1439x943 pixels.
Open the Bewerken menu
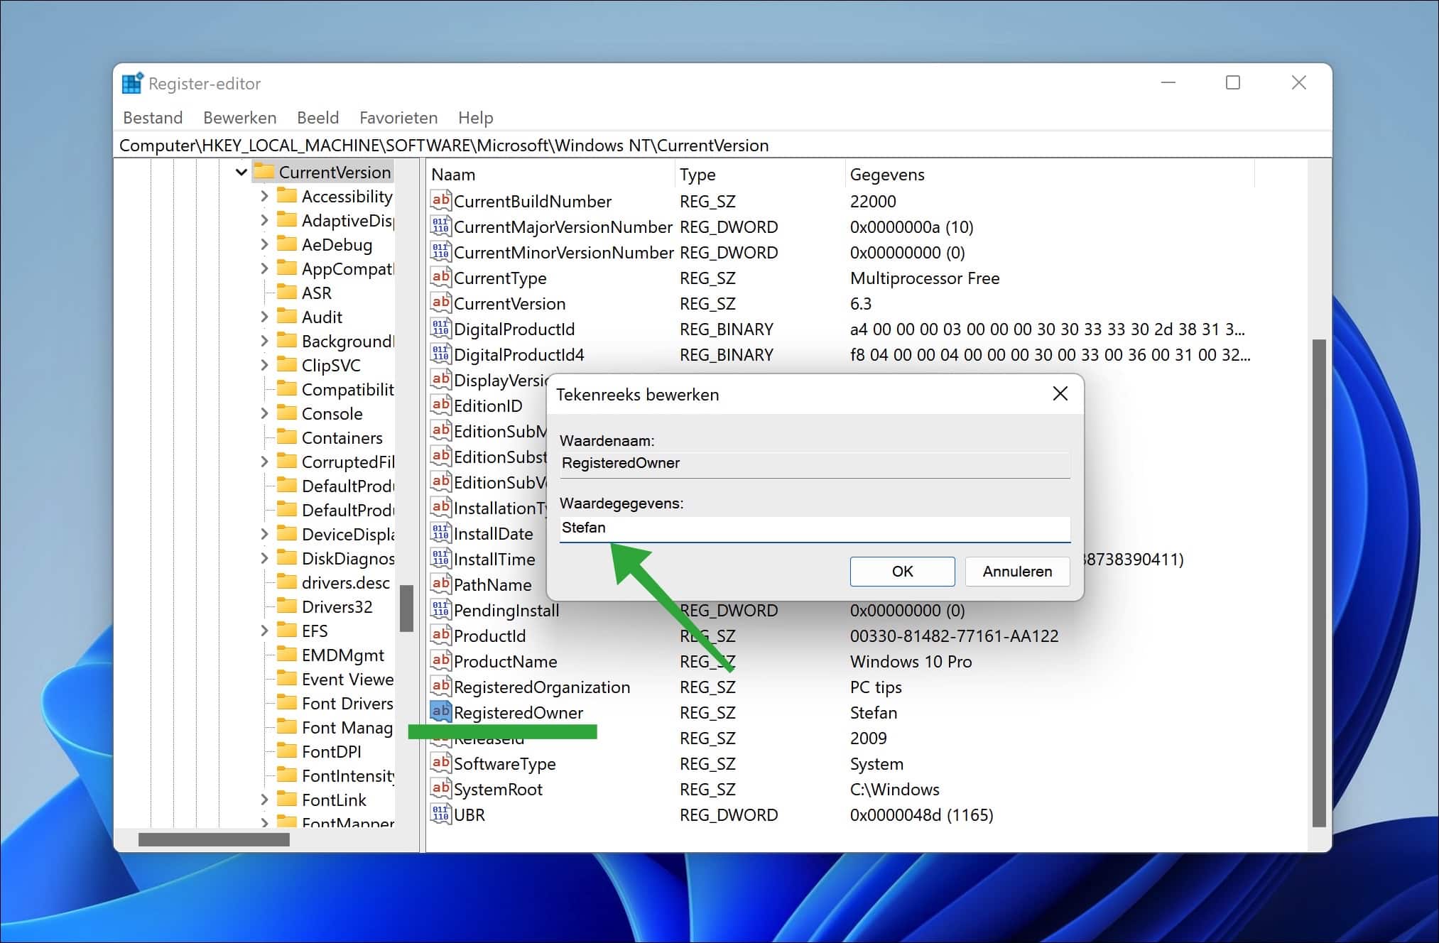(239, 117)
